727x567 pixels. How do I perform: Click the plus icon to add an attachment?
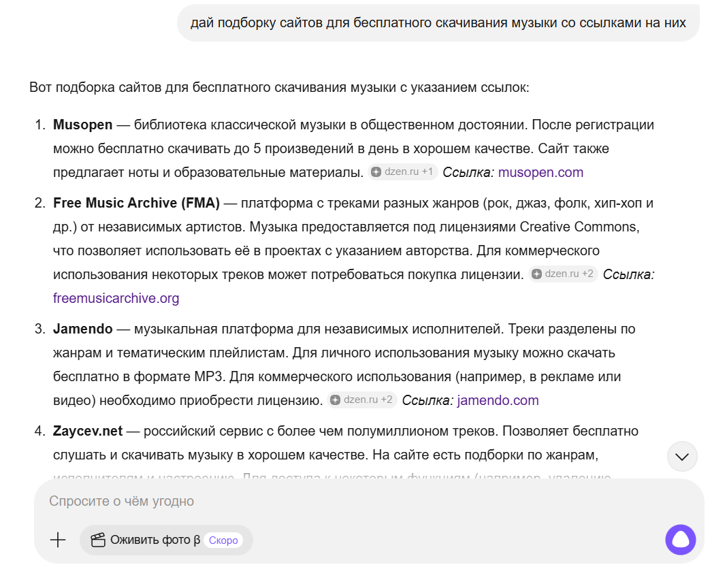(58, 540)
